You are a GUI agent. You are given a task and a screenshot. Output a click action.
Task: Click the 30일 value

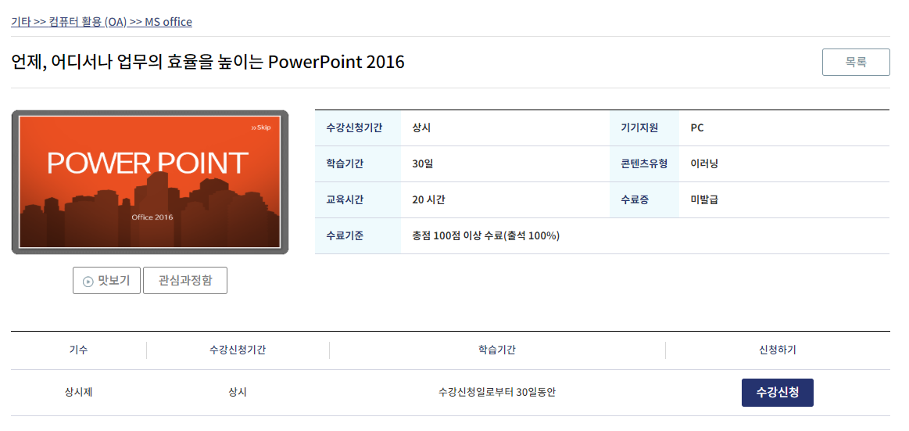click(423, 164)
